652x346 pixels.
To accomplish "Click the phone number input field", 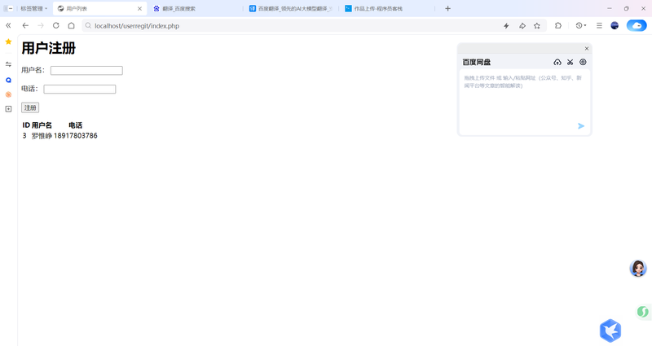I will click(79, 90).
